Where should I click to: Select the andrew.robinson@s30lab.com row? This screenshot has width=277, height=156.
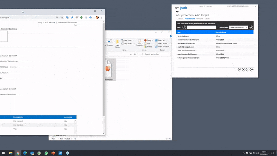pyautogui.click(x=215, y=40)
